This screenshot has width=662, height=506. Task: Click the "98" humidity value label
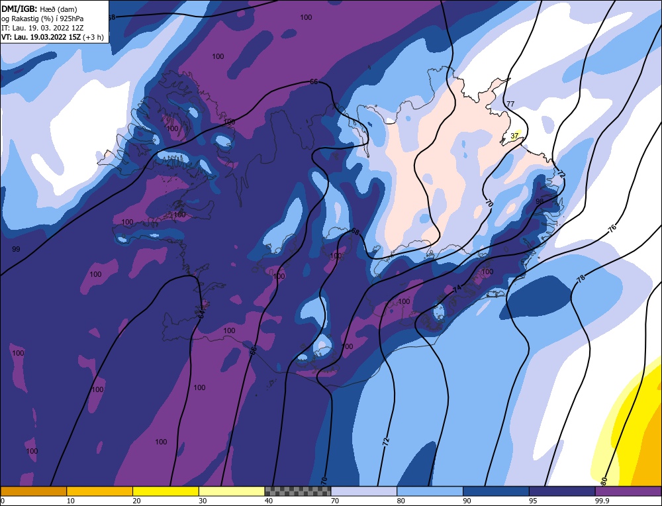point(539,201)
